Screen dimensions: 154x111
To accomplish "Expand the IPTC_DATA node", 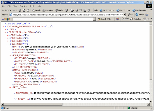I will 10,87.
